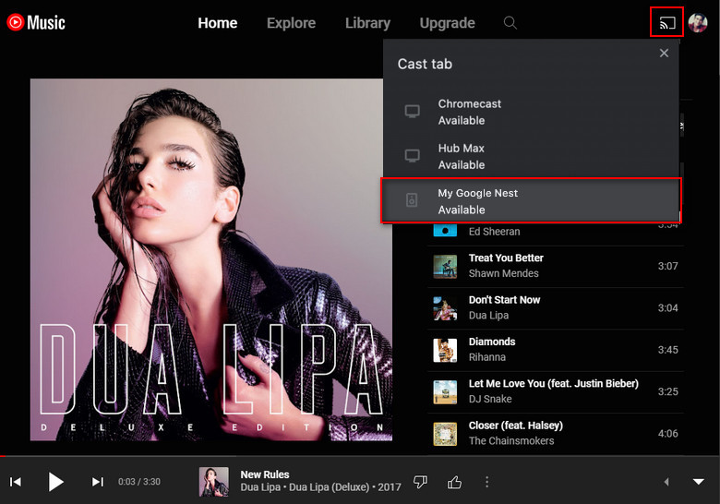
Task: Skip to the next track
Action: pyautogui.click(x=97, y=482)
